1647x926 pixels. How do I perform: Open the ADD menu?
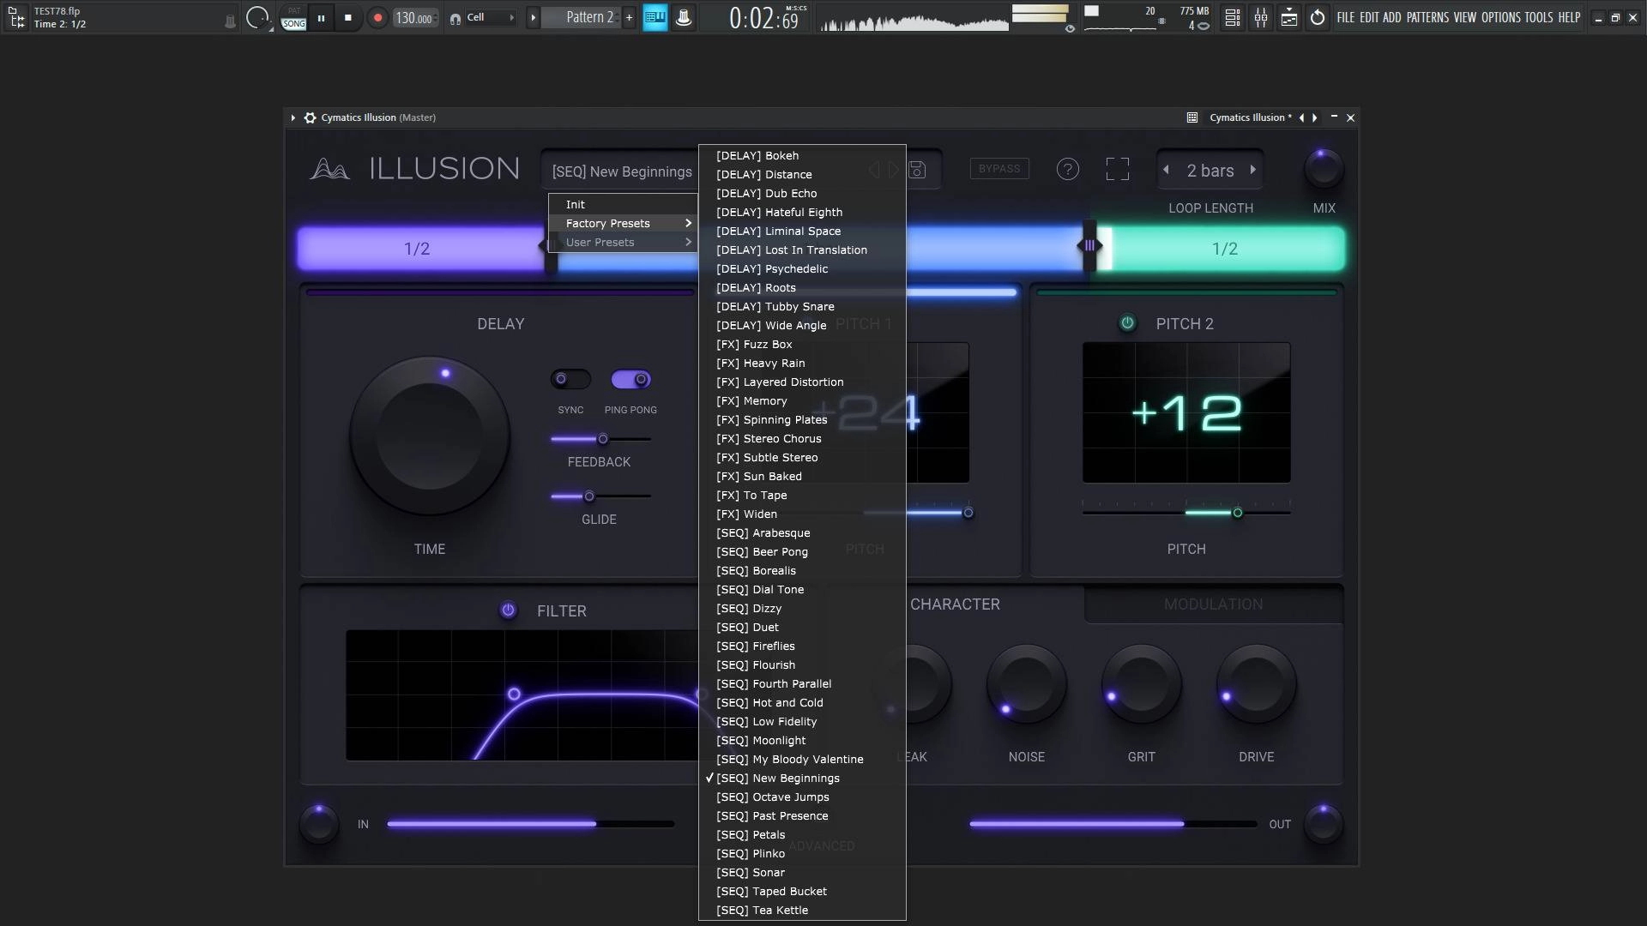coord(1391,17)
